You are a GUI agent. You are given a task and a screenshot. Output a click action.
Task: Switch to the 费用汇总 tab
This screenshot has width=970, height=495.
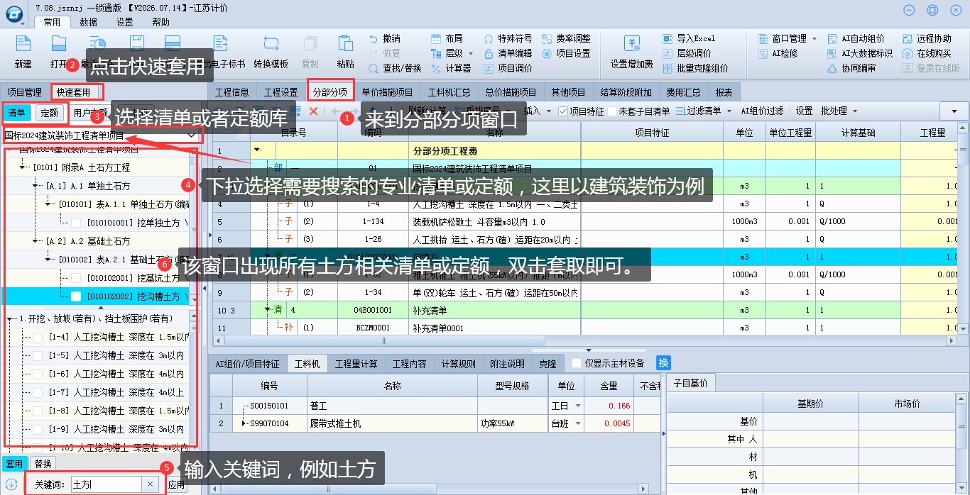point(683,92)
